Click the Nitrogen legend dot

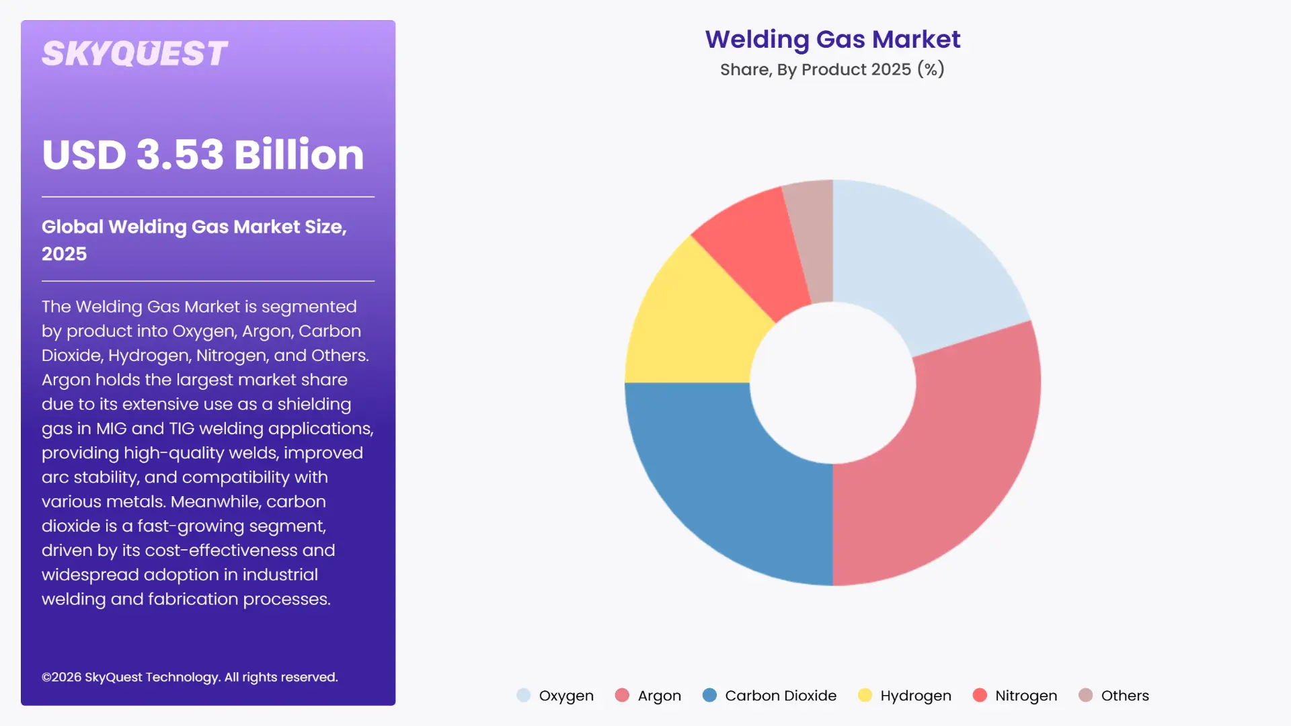pos(980,695)
